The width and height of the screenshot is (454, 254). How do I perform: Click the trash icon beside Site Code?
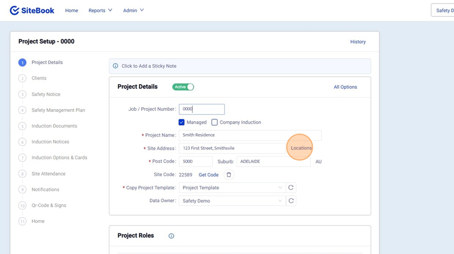coord(229,175)
